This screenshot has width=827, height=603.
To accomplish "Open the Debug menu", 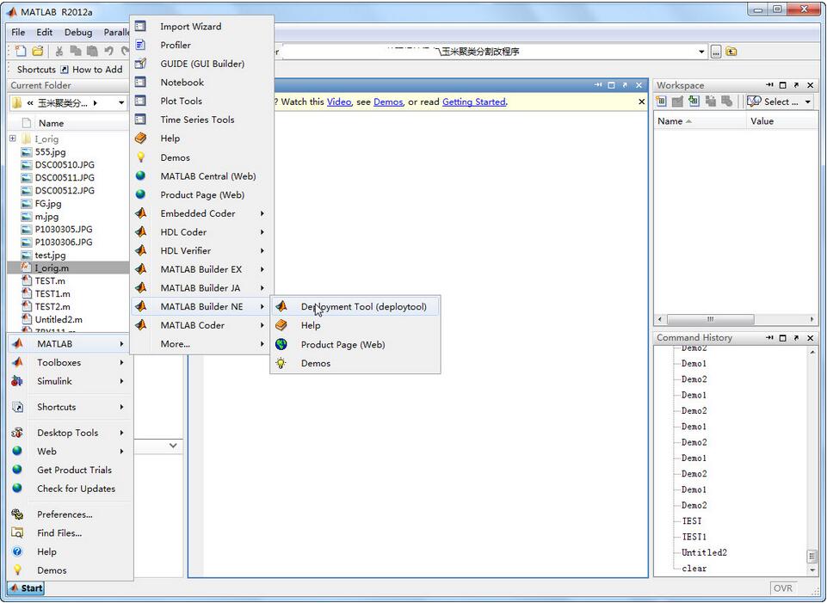I will pos(78,32).
